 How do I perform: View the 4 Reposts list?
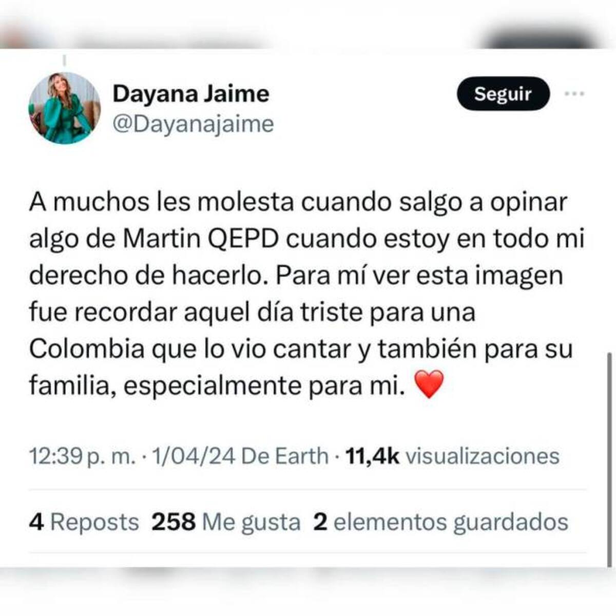click(84, 522)
